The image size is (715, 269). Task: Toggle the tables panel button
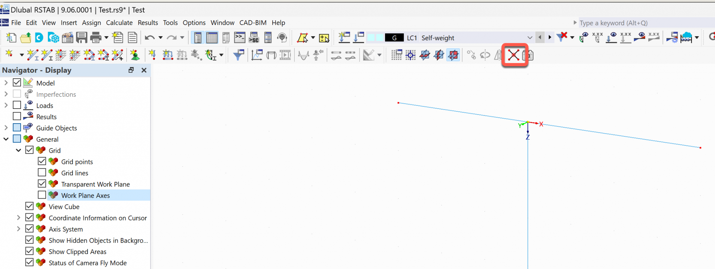(x=212, y=38)
